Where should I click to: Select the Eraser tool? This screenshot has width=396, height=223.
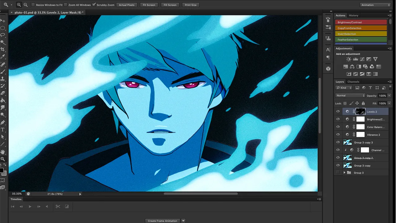pyautogui.click(x=3, y=93)
